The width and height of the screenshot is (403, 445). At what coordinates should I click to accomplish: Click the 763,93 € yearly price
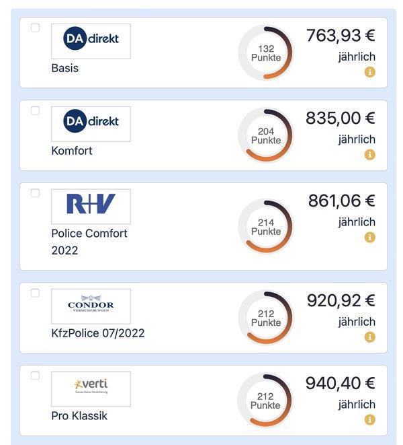pyautogui.click(x=341, y=36)
